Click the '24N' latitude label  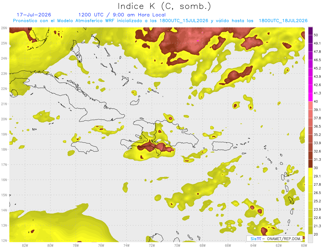click(4, 58)
